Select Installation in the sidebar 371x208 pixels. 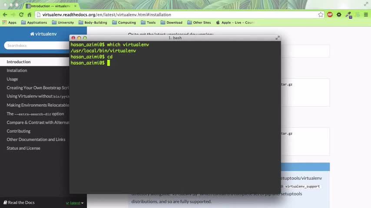coord(17,70)
